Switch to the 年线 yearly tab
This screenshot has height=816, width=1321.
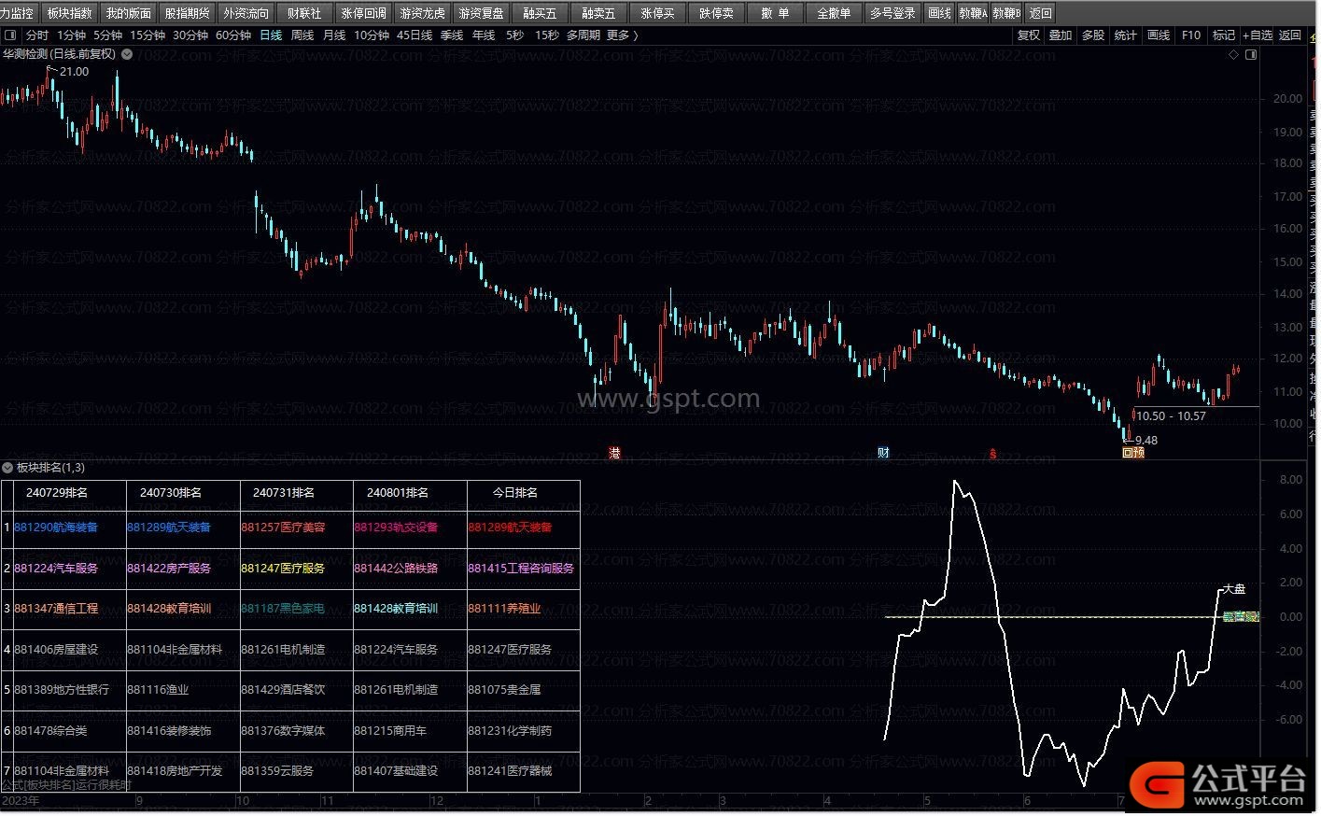[484, 35]
